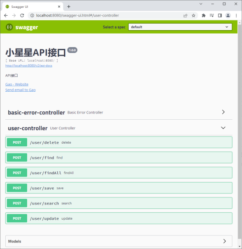Click the Base URL text

32,61
